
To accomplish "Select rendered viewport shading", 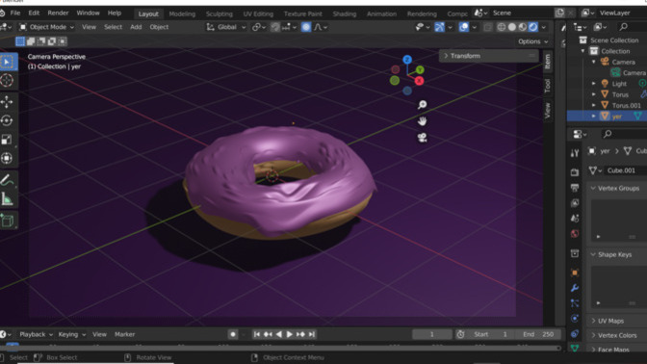I will [533, 27].
